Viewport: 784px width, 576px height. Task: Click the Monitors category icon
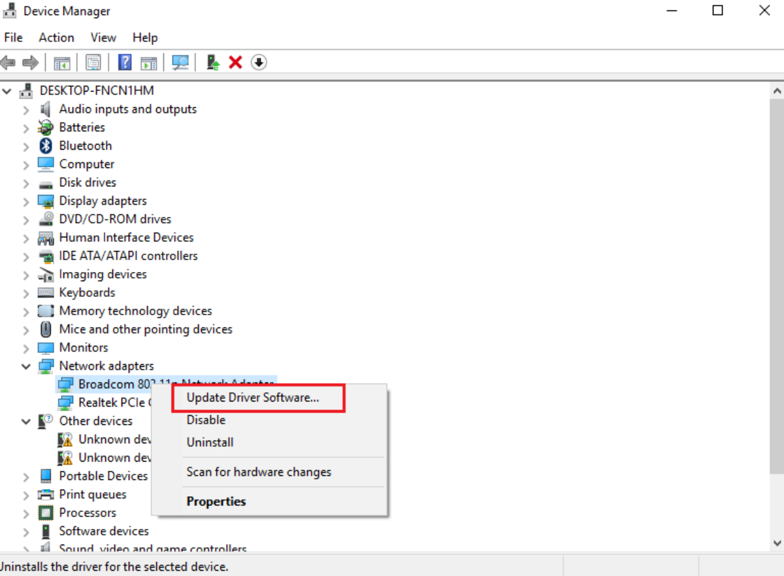pos(46,347)
